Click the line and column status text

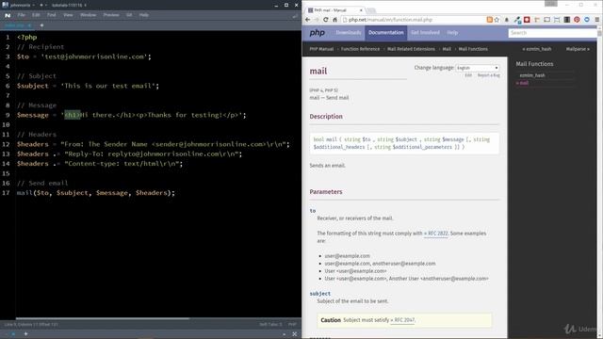[x=31, y=324]
